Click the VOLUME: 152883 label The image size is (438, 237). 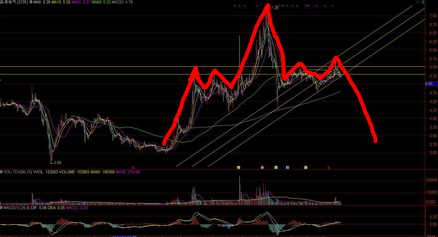[74, 172]
